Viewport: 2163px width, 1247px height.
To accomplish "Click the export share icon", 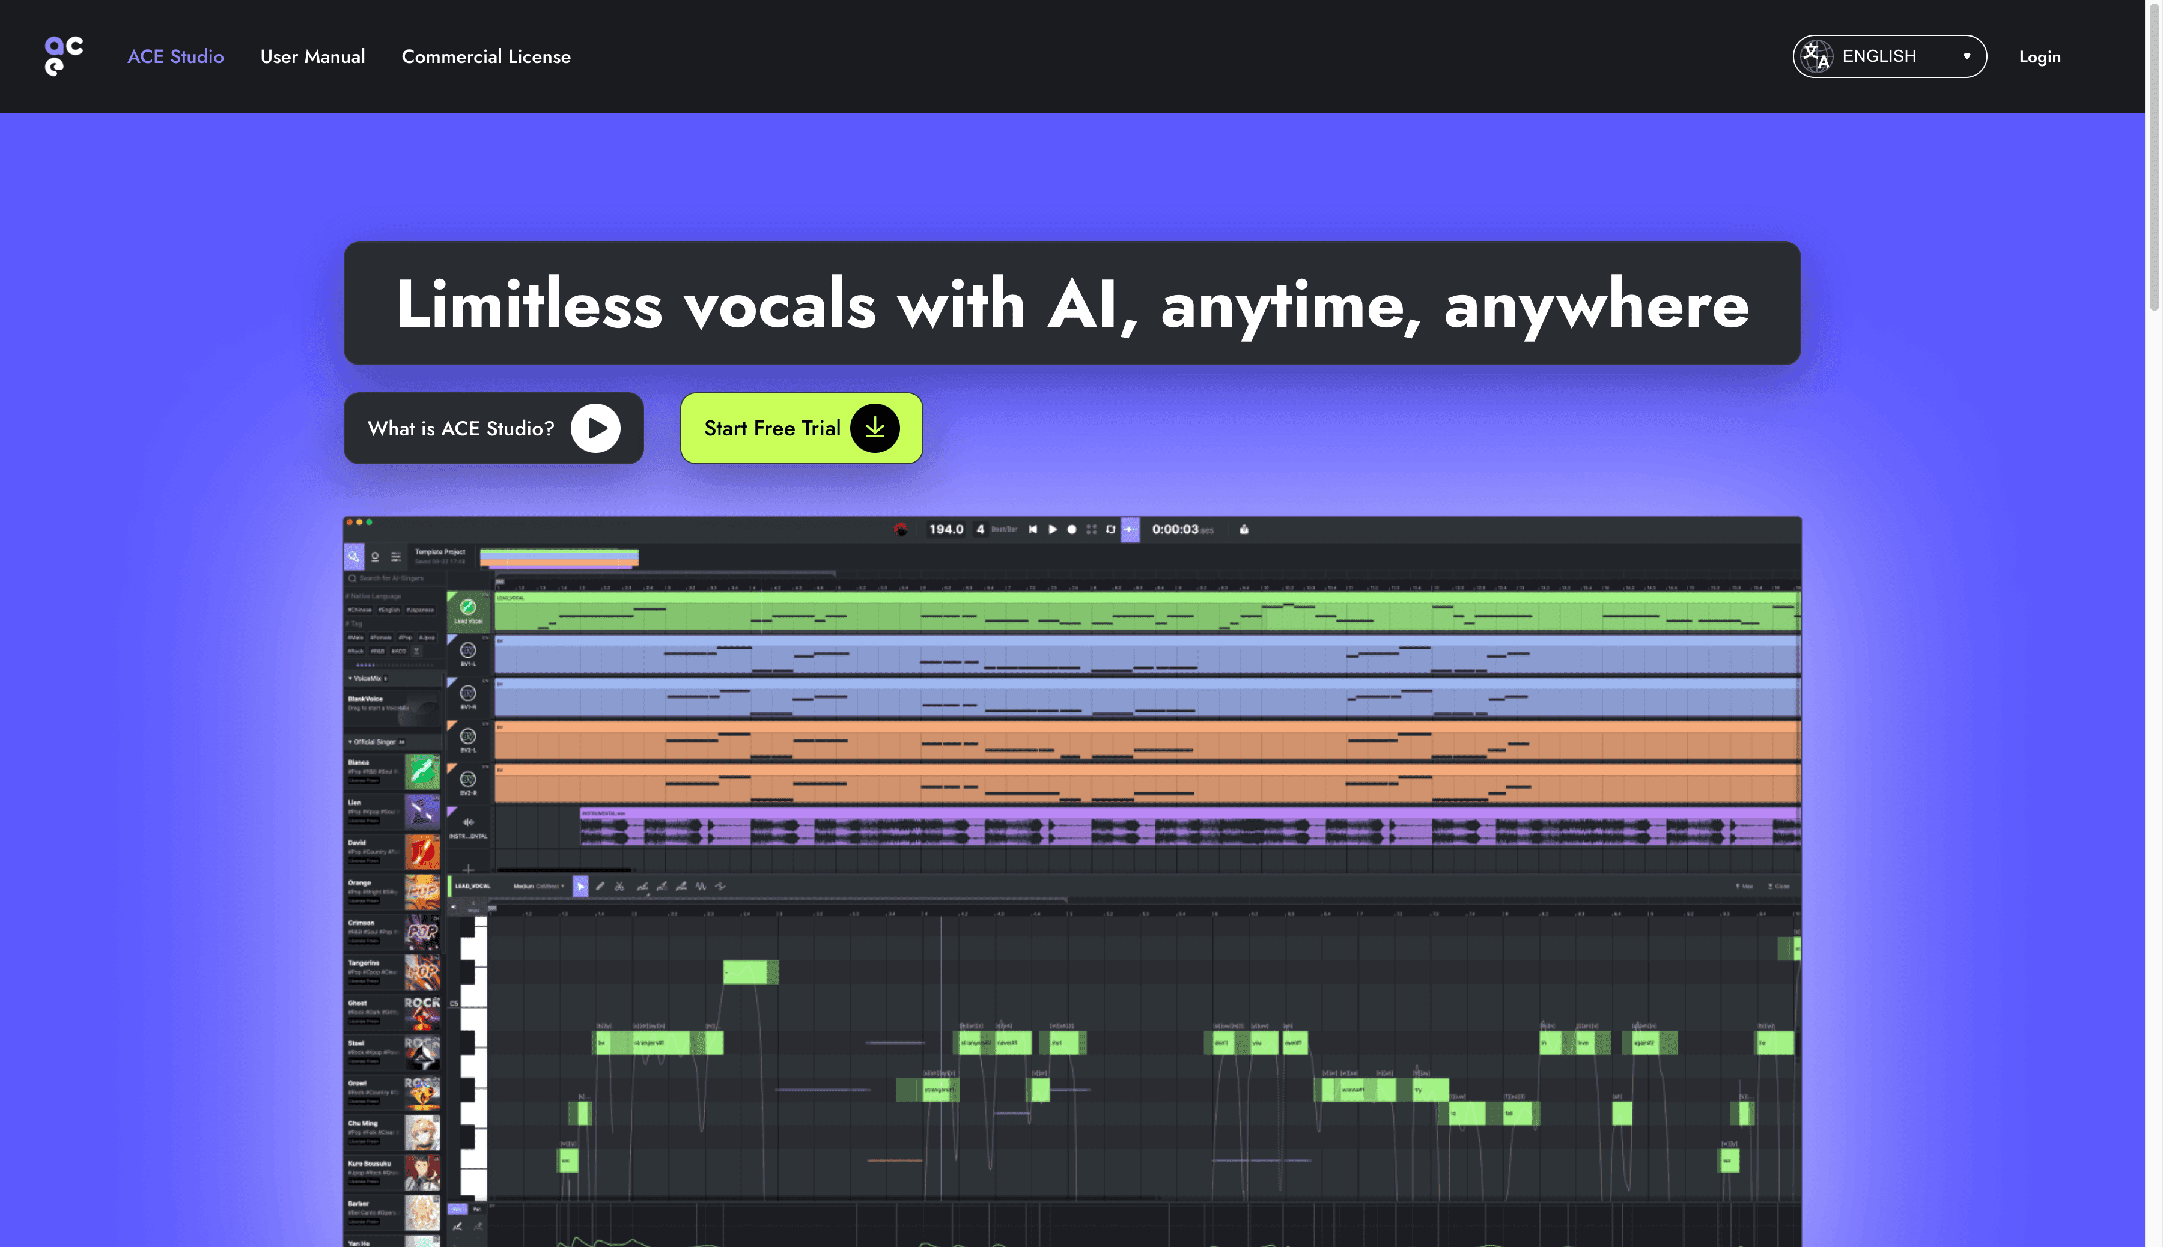I will (1244, 529).
